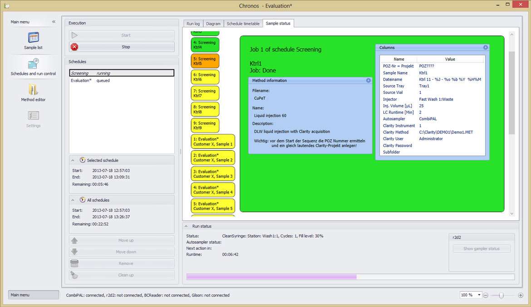Click the connection status bar text
This screenshot has height=307, width=531.
coord(147,295)
